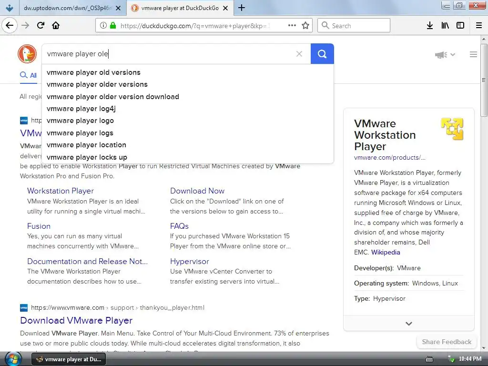488x366 pixels.
Task: Click the www.vmware.com thankyou_player.html URL
Action: pyautogui.click(x=118, y=307)
